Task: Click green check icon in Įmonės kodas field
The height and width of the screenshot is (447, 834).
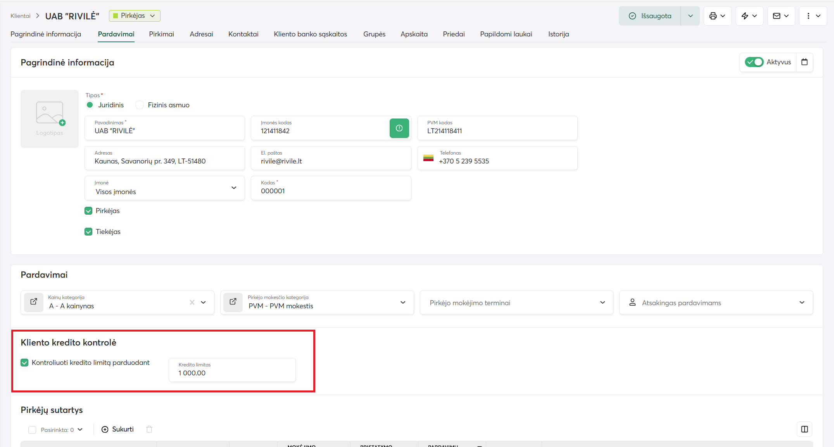Action: point(399,128)
